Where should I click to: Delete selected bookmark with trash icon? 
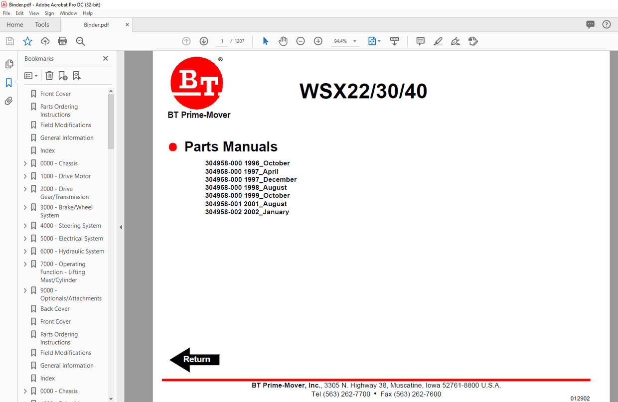pos(49,75)
